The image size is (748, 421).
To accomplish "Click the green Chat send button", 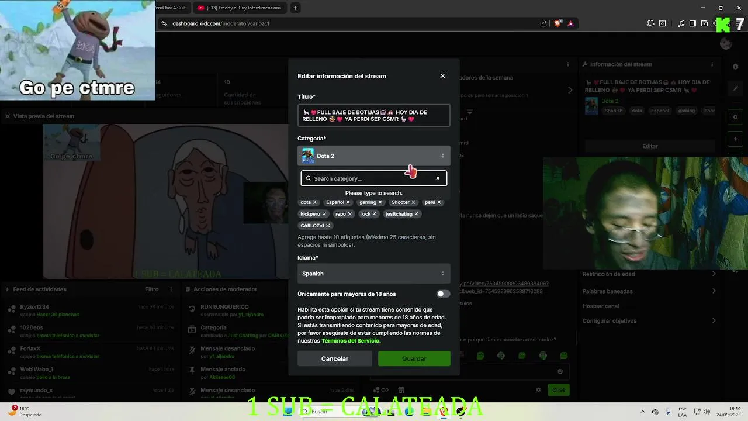I will tap(559, 389).
